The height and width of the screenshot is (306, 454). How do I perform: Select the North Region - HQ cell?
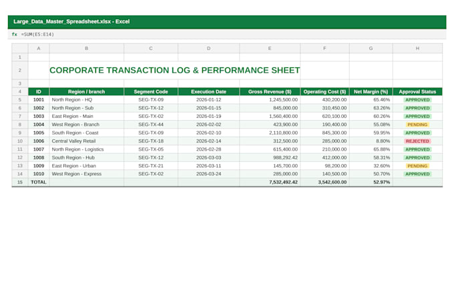pyautogui.click(x=87, y=100)
